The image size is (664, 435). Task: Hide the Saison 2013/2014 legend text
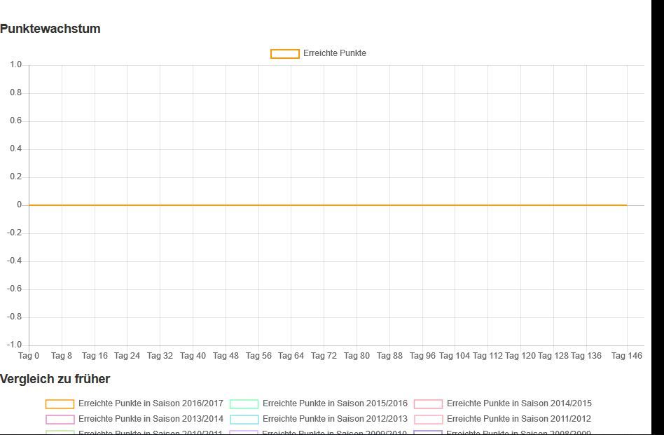coord(151,419)
